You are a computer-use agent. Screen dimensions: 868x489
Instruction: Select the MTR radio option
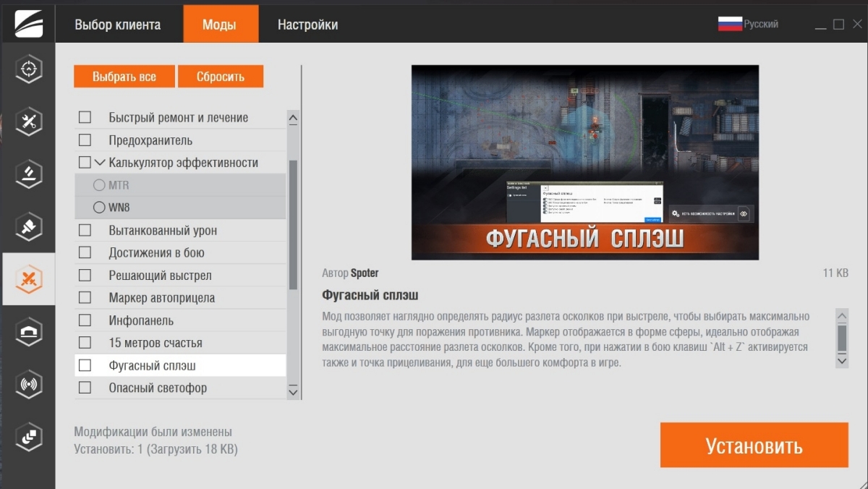point(99,185)
